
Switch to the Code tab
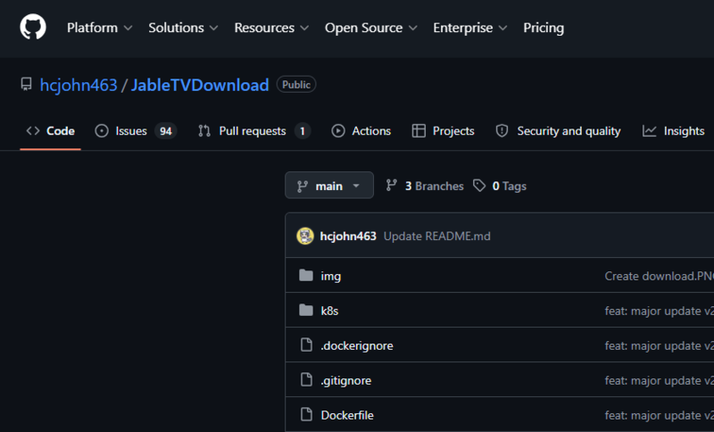[50, 131]
